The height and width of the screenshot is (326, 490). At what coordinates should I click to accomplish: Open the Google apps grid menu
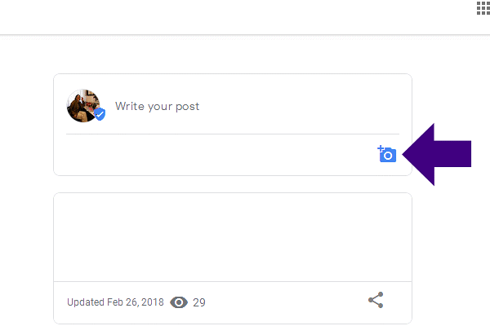pos(482,8)
